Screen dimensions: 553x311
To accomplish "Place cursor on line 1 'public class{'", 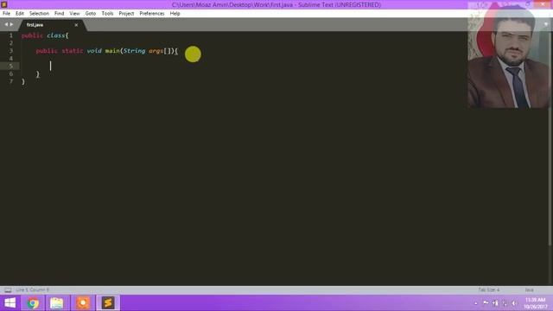I will point(45,35).
